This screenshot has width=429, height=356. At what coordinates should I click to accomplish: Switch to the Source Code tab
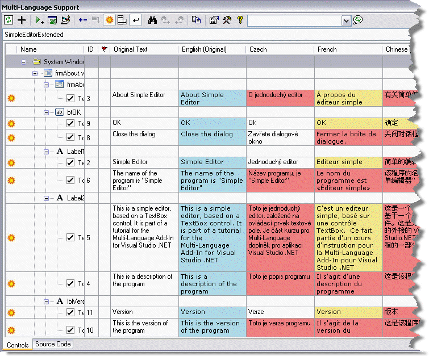tap(53, 344)
